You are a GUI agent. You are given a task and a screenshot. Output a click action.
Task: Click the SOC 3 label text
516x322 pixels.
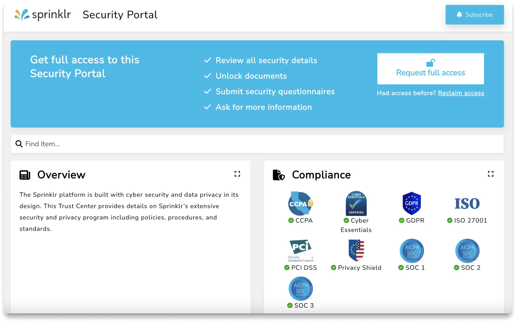pyautogui.click(x=304, y=306)
